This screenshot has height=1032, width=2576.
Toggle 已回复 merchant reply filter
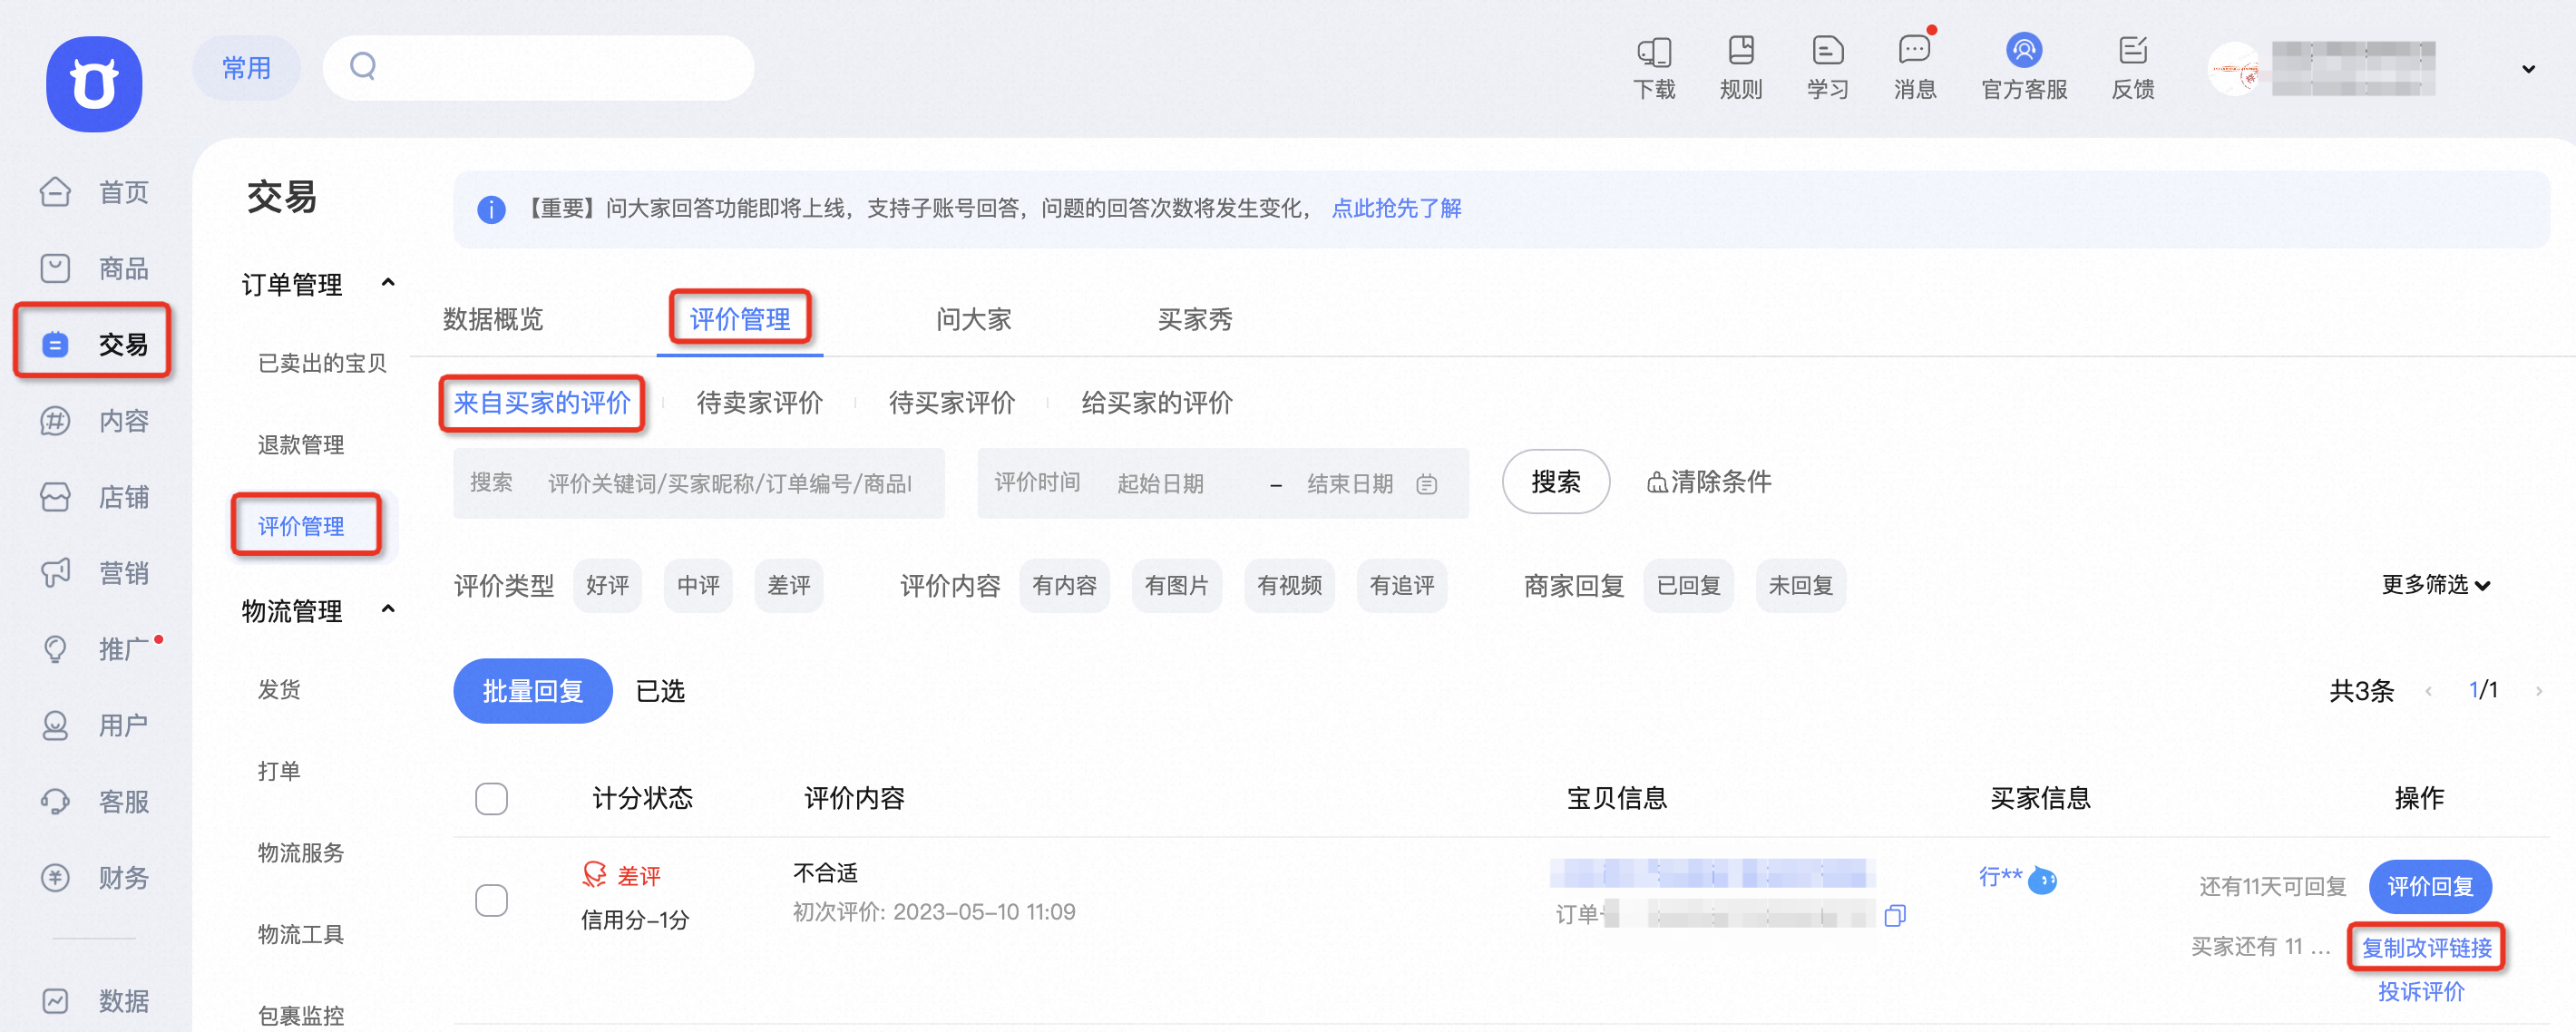pos(1688,585)
